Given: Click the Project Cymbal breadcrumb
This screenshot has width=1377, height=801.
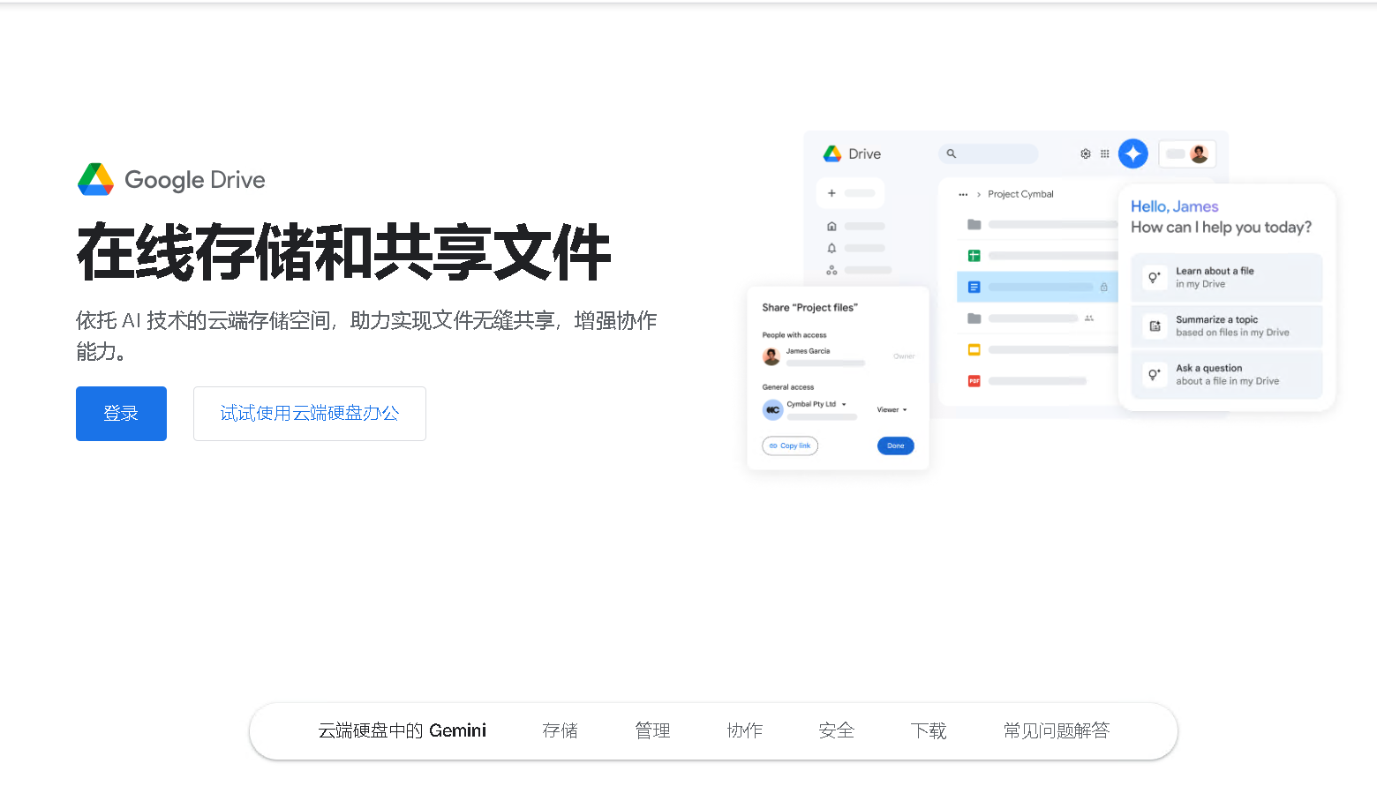Looking at the screenshot, I should [1020, 194].
